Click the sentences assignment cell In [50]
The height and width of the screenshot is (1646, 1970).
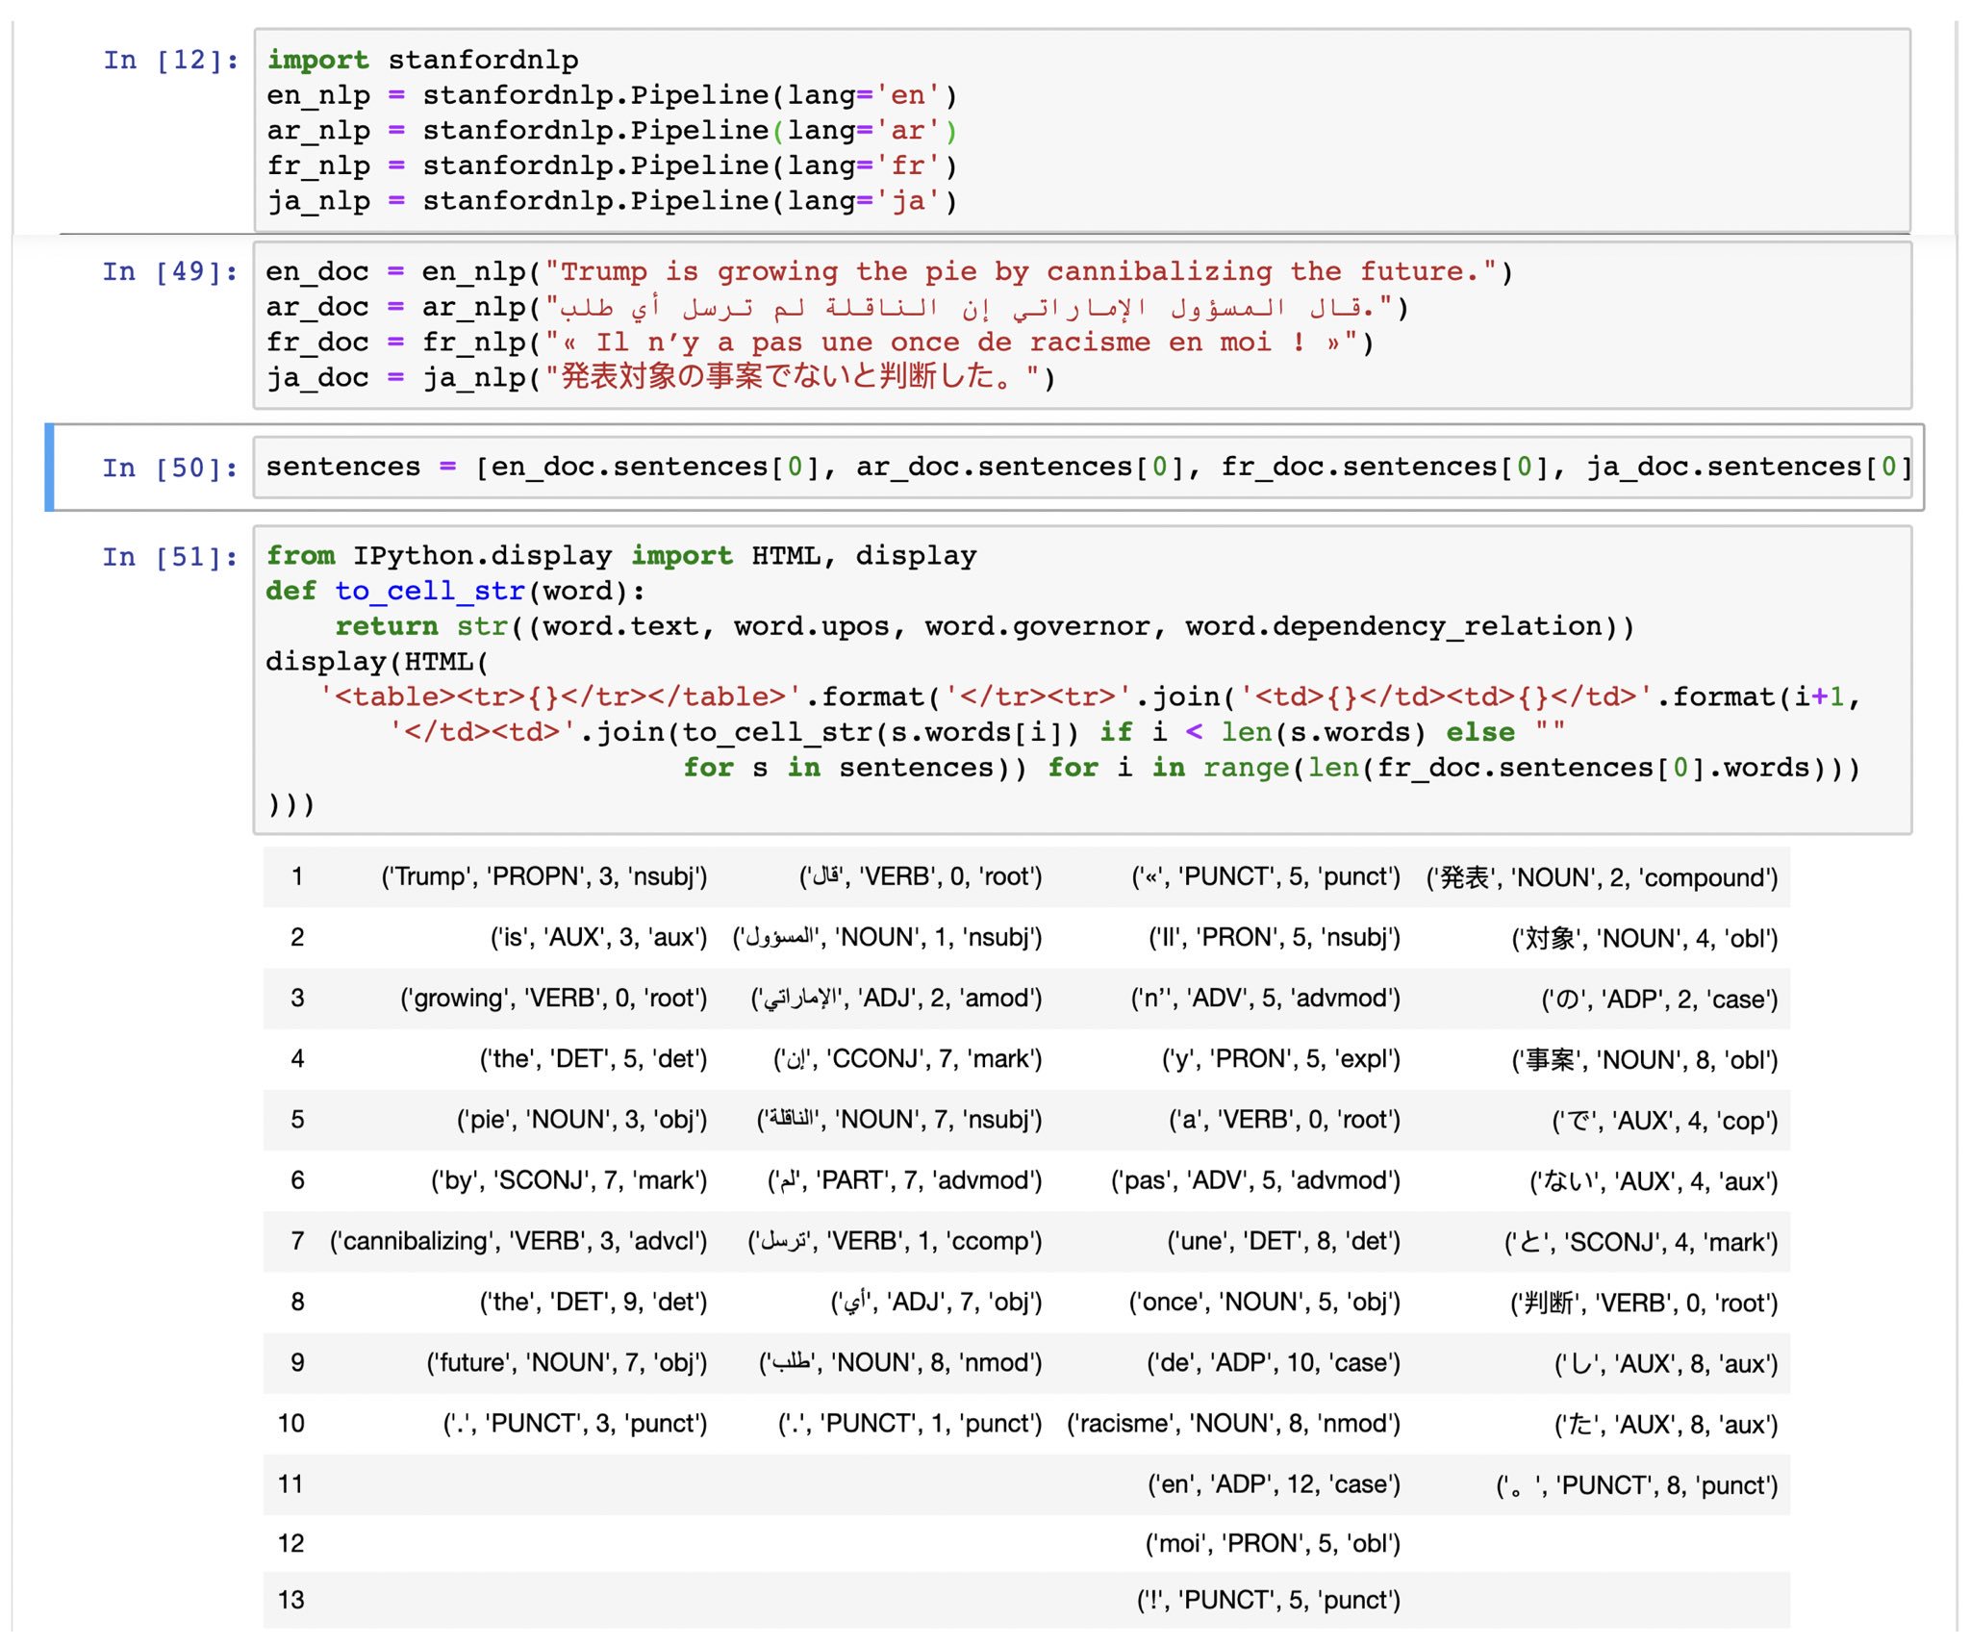[1081, 468]
